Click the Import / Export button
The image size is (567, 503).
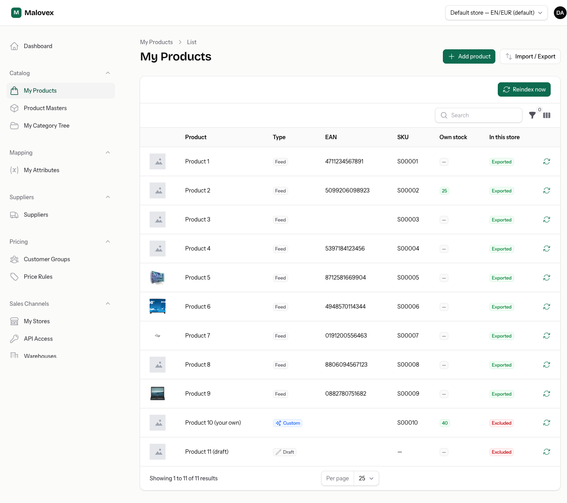pos(530,56)
